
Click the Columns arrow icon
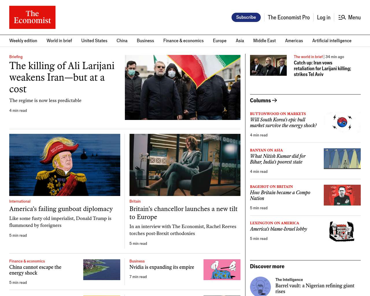point(275,100)
